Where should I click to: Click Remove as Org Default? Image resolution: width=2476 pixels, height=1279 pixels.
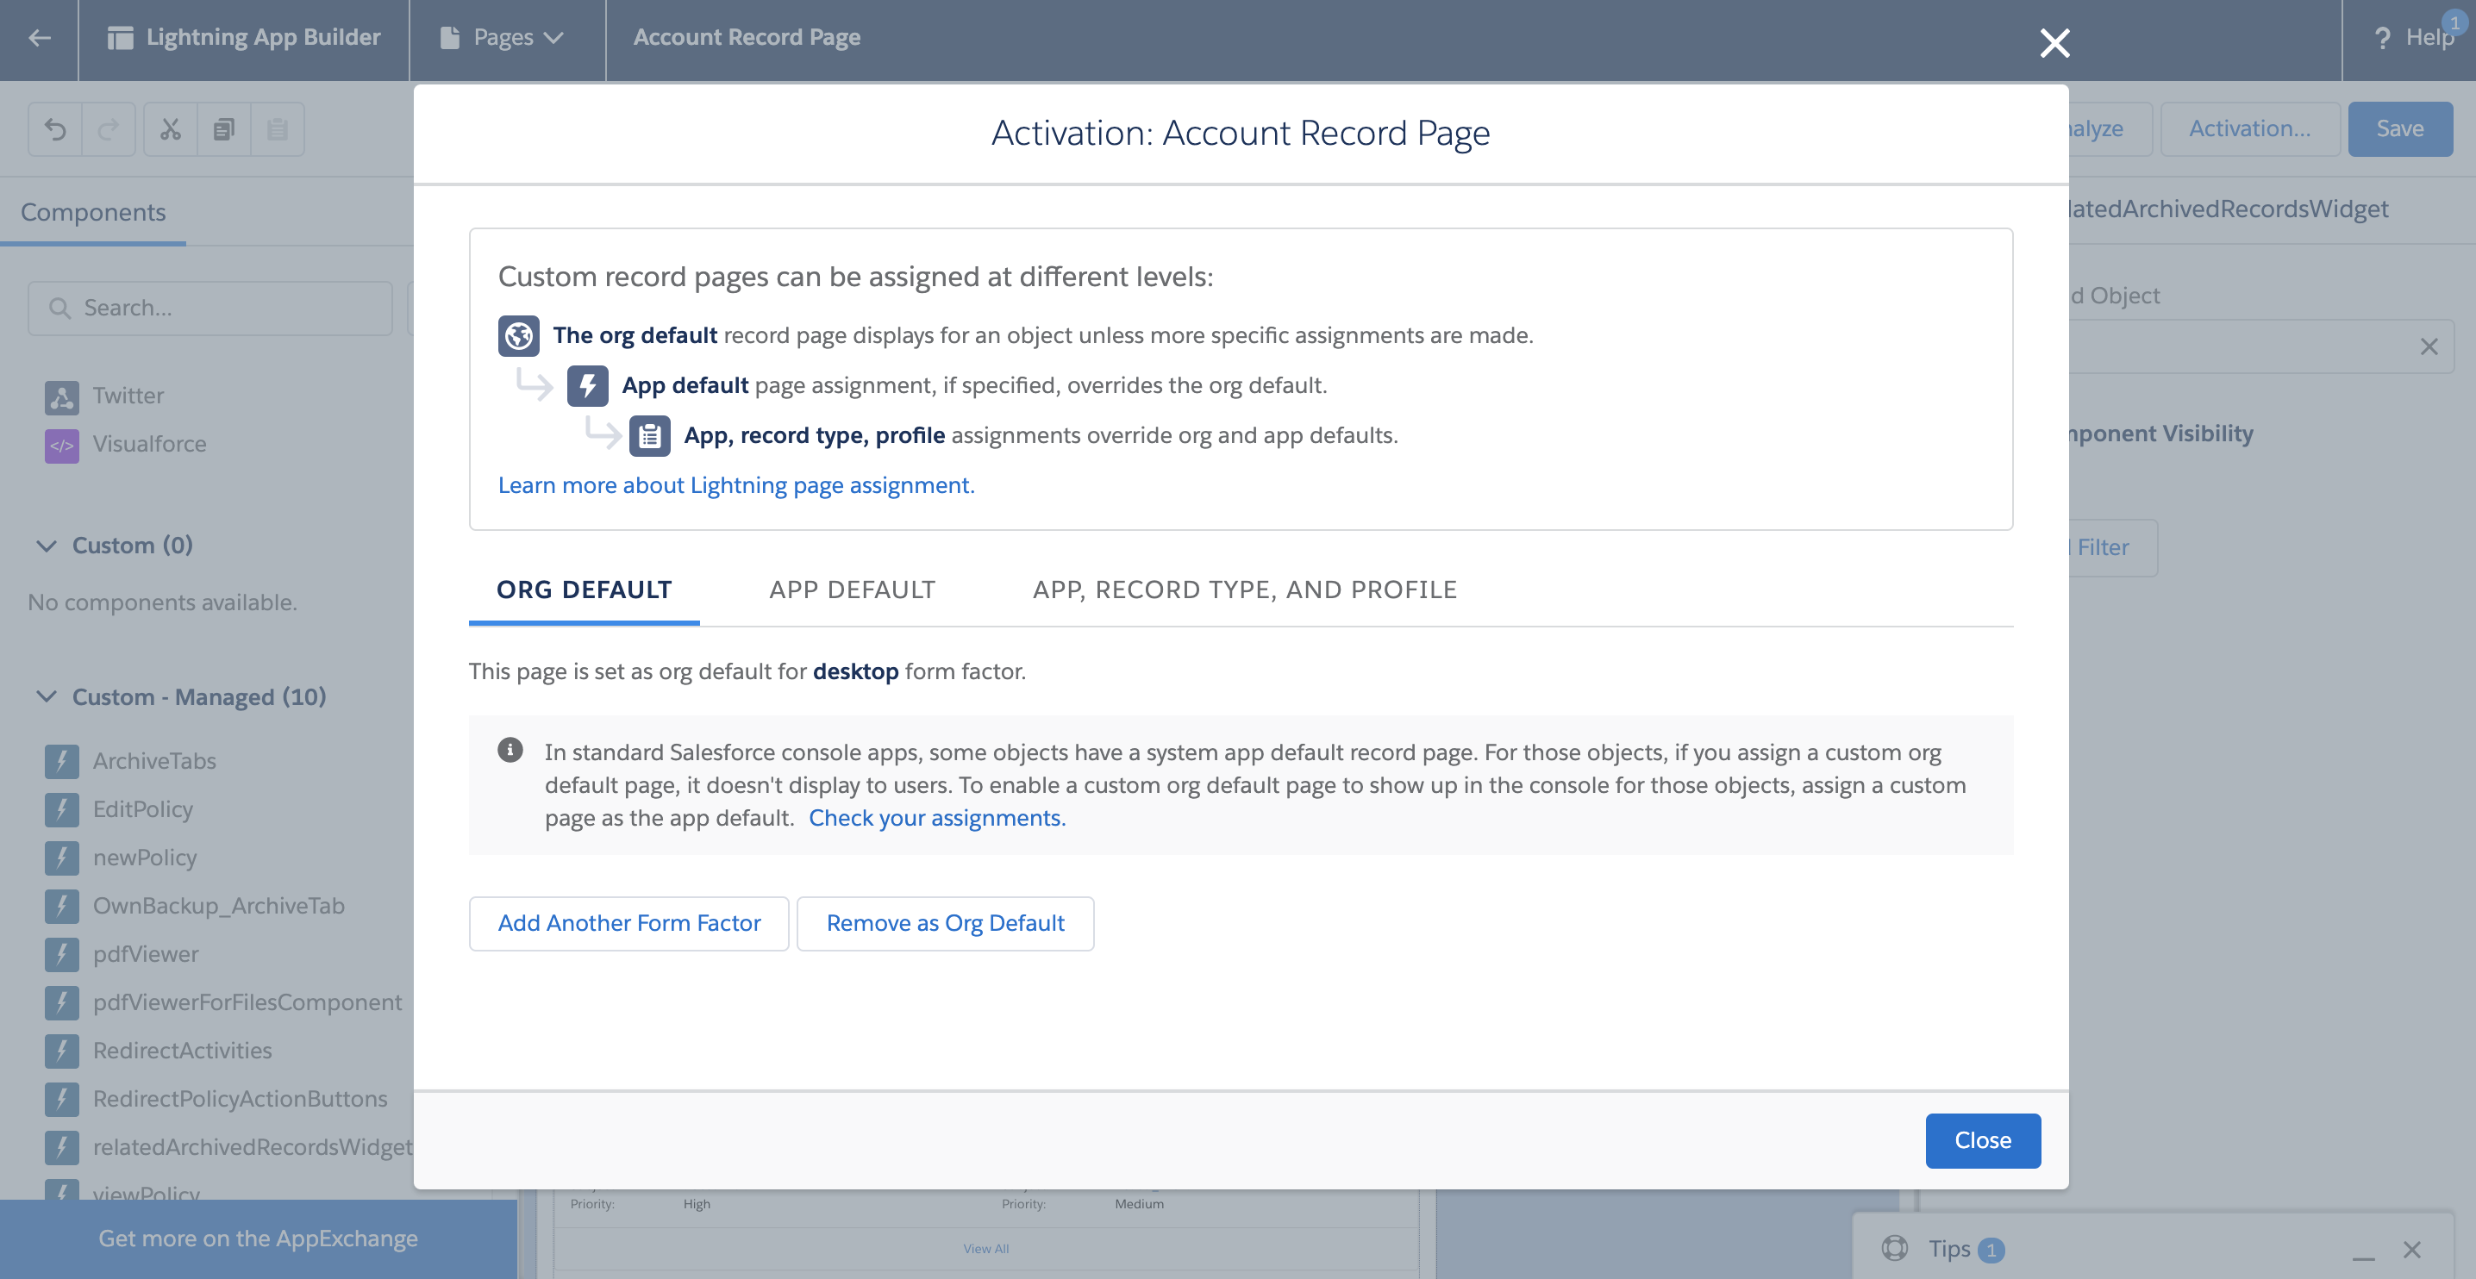pyautogui.click(x=945, y=922)
